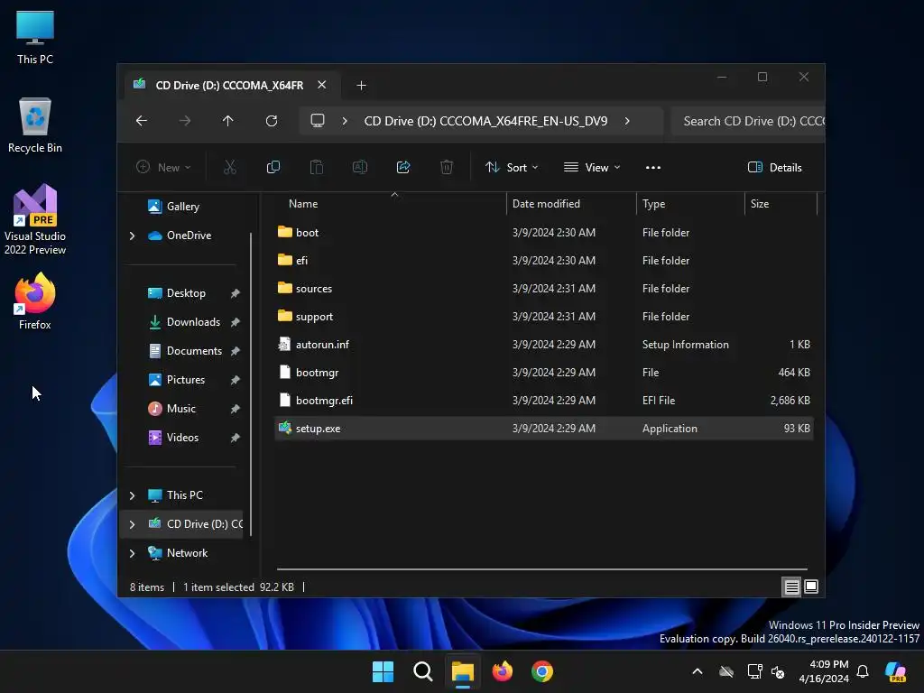Click the horizontal scrollbar in file list
The width and height of the screenshot is (924, 693).
[542, 569]
